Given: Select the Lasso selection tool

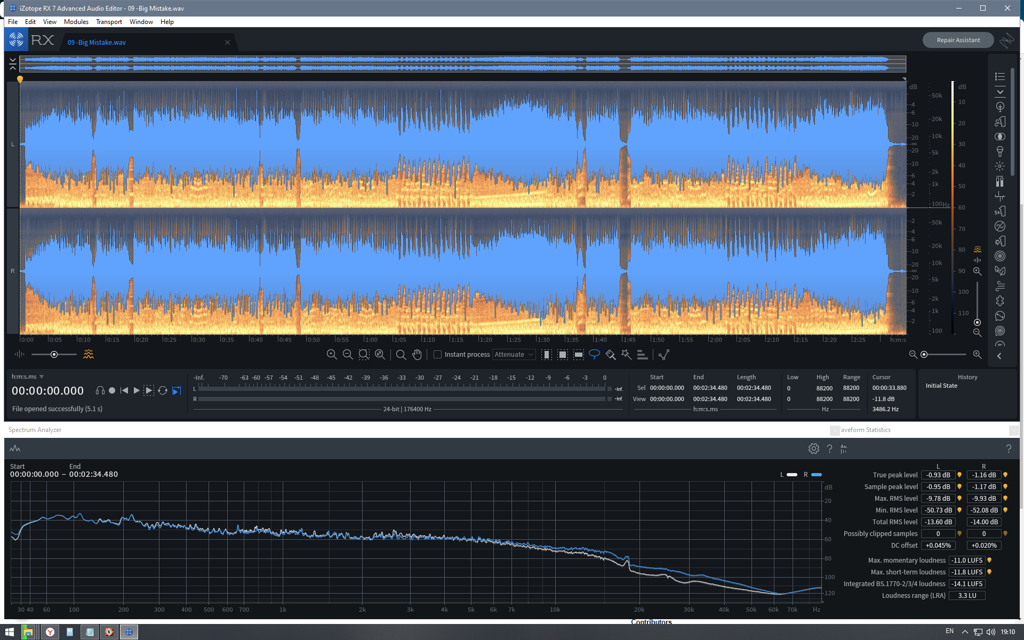Looking at the screenshot, I should point(594,354).
